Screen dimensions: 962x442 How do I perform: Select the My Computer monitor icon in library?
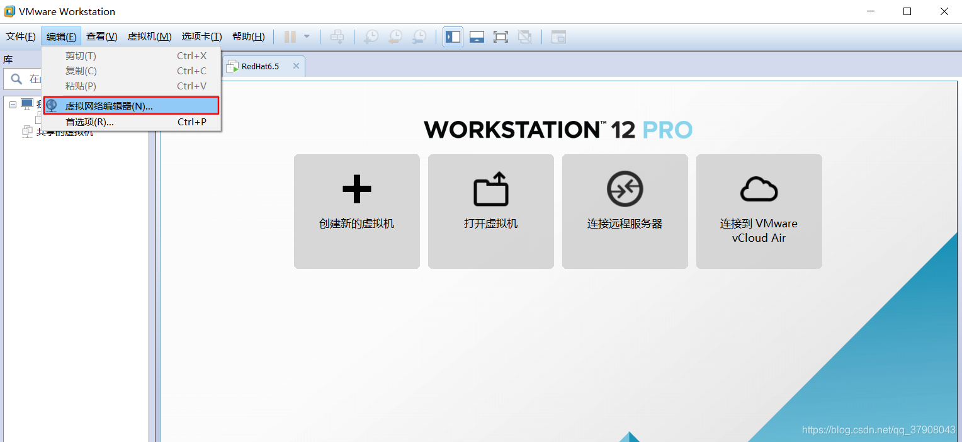(x=28, y=104)
